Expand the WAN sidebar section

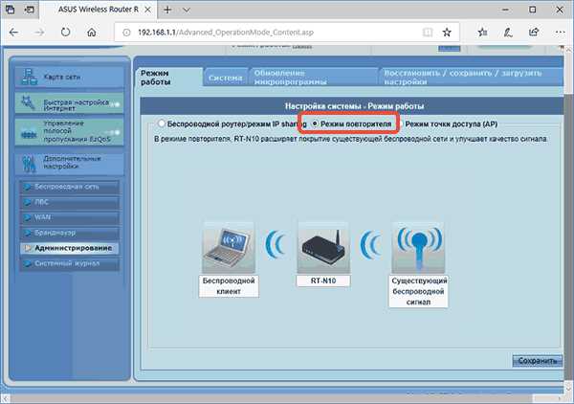click(x=69, y=217)
